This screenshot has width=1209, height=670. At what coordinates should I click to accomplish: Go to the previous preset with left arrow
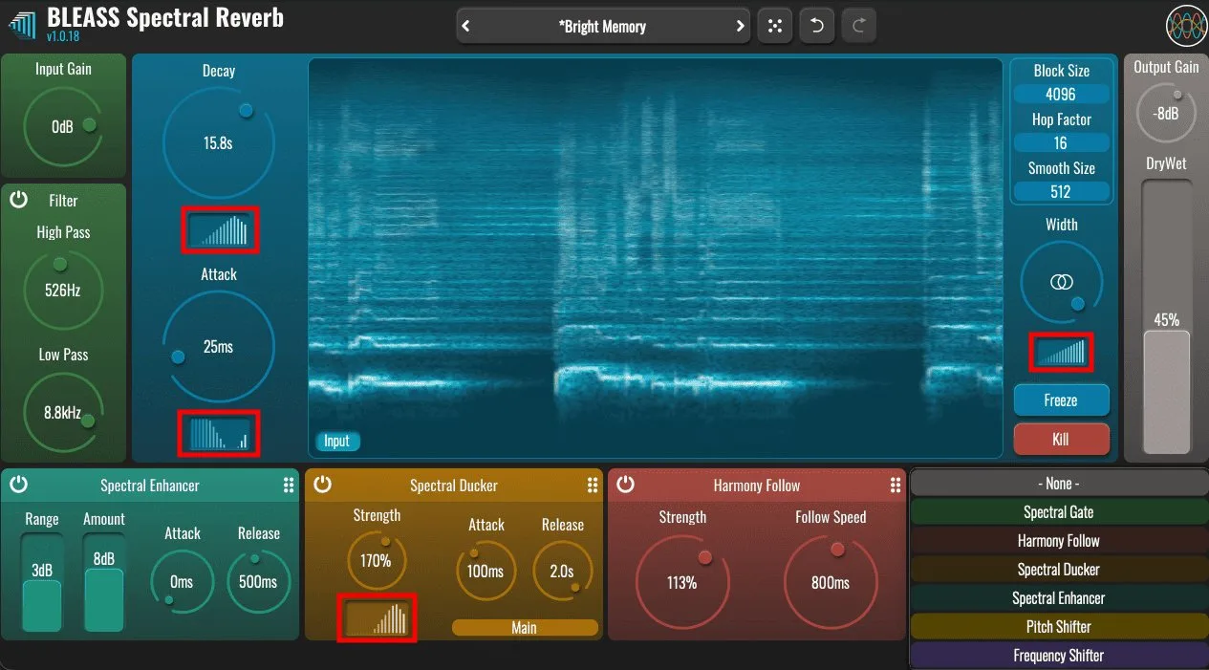coord(466,27)
